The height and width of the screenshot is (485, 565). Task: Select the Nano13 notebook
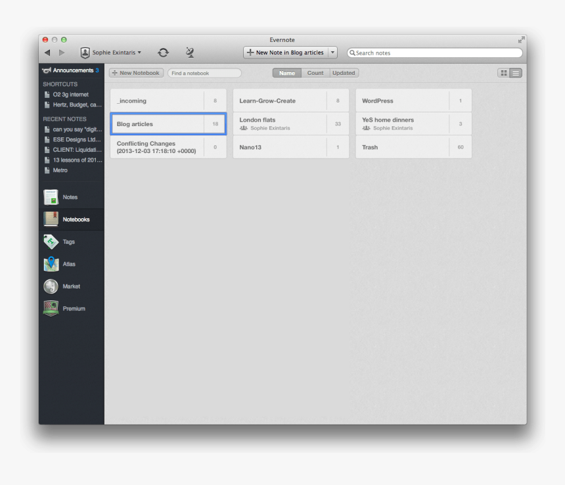tap(291, 147)
